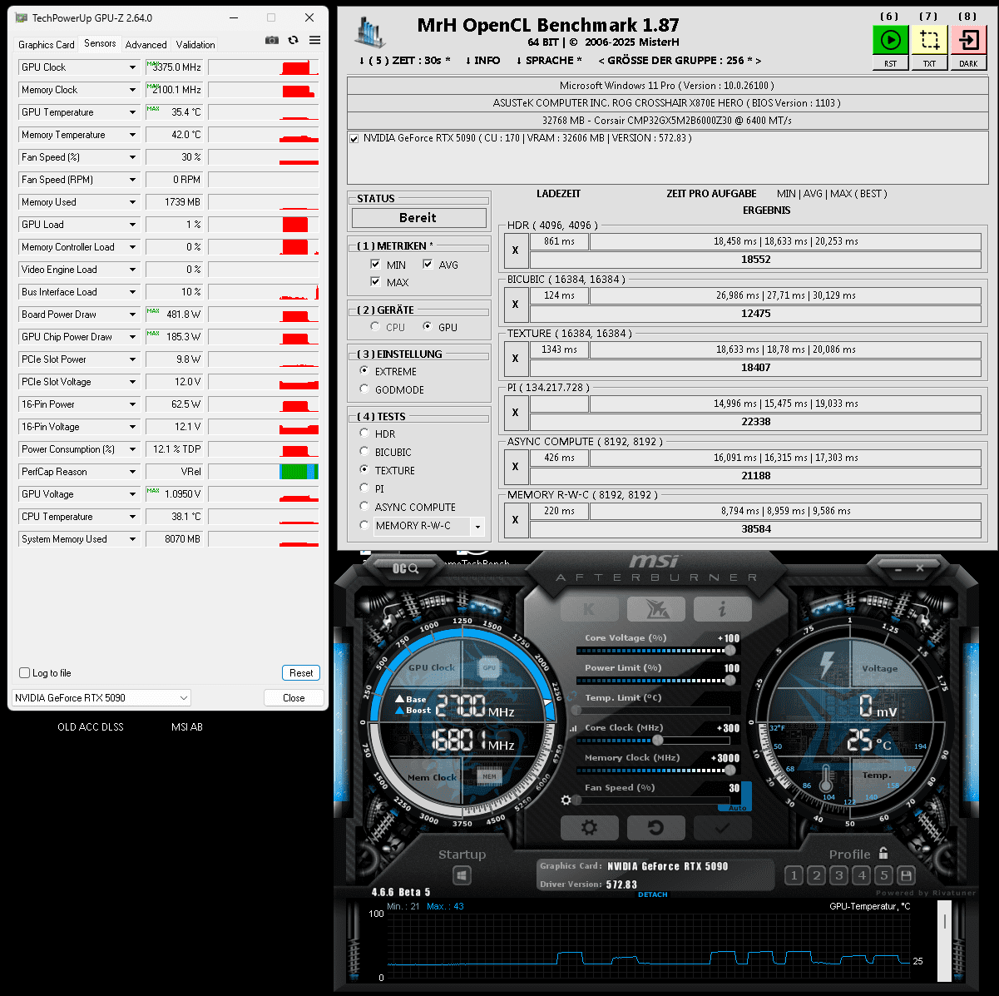Click the ZEIT : 30s option
This screenshot has height=996, width=999.
point(404,61)
